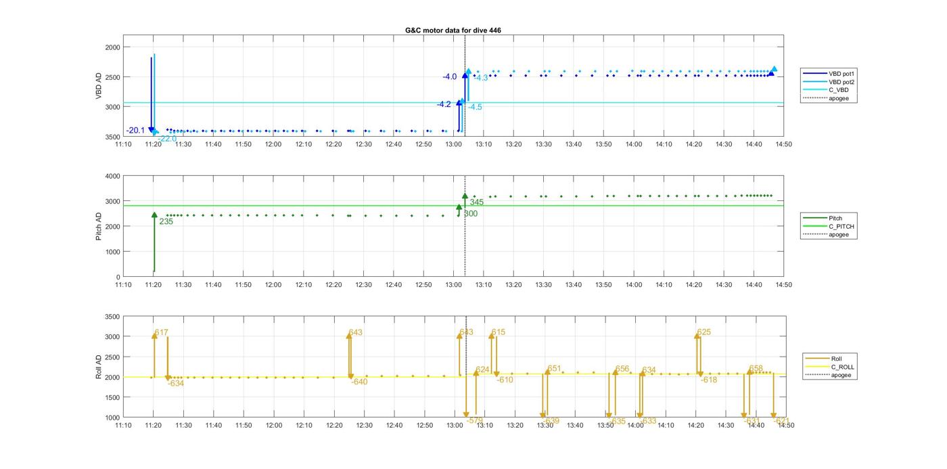Click the figure title for dive 446

(x=453, y=30)
